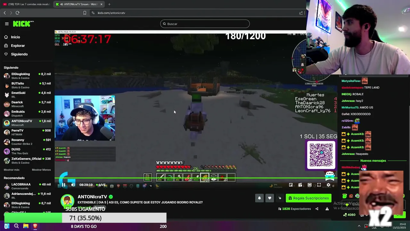Open Siguiendo in the sidebar
The image size is (410, 231).
pyautogui.click(x=19, y=54)
